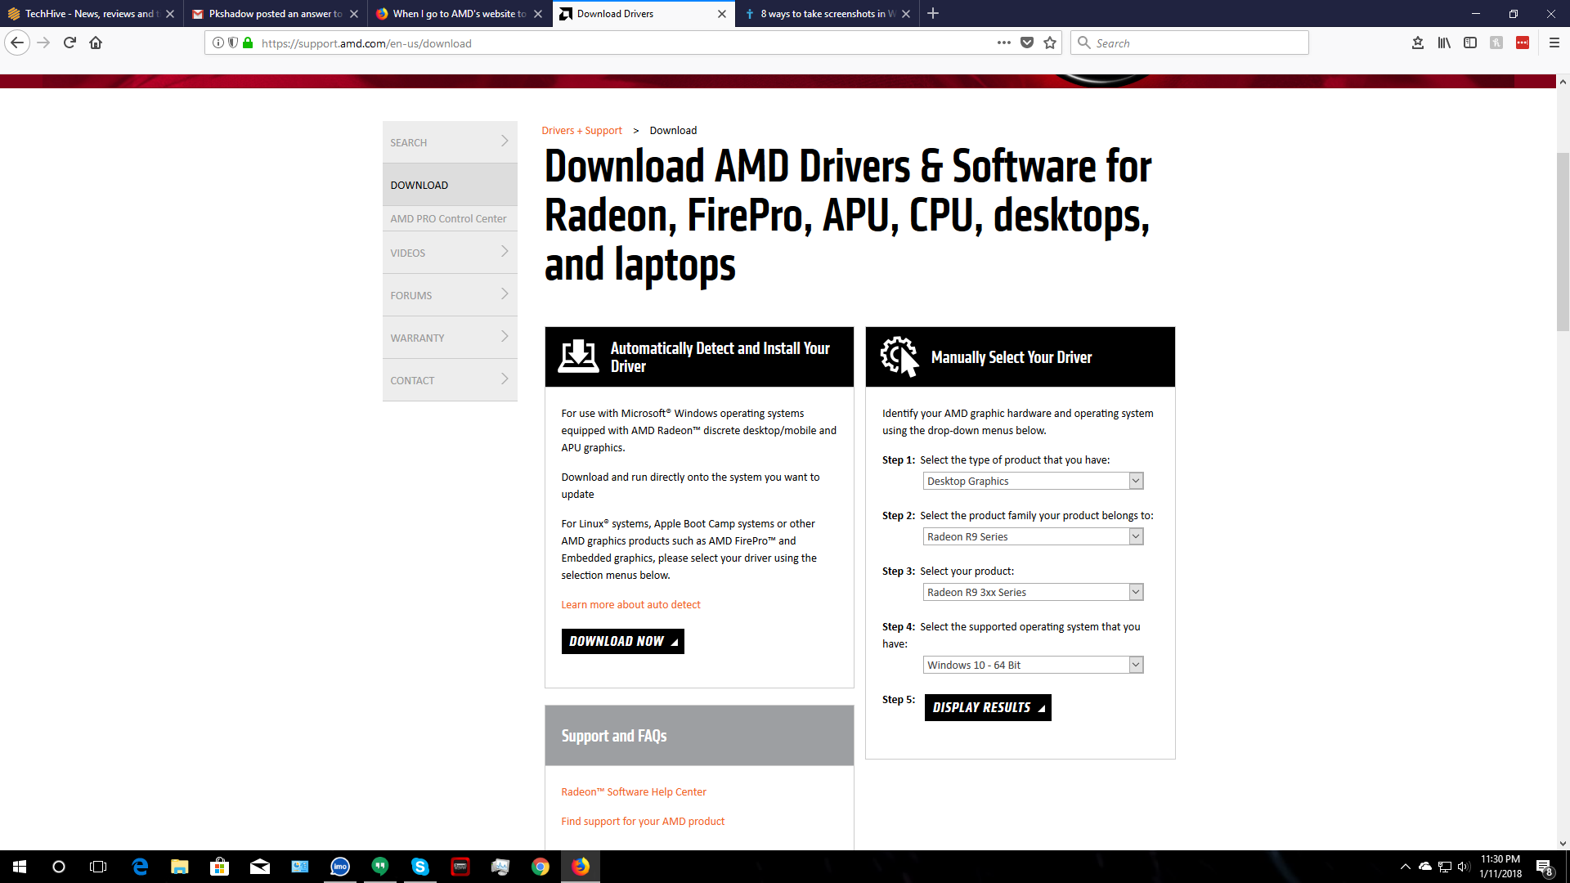Viewport: 1570px width, 883px height.
Task: Open the Radeon R9 3xx Series product dropdown
Action: (x=1033, y=592)
